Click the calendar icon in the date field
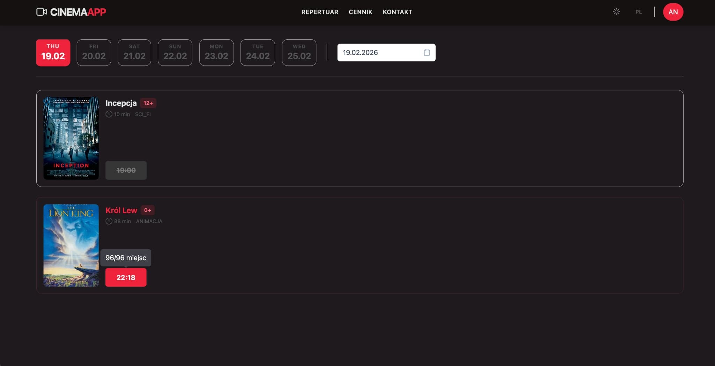 coord(426,52)
